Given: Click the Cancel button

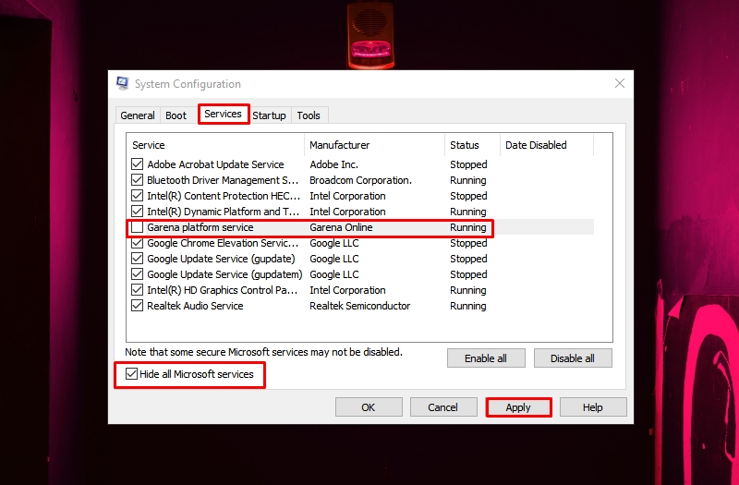Looking at the screenshot, I should (443, 407).
